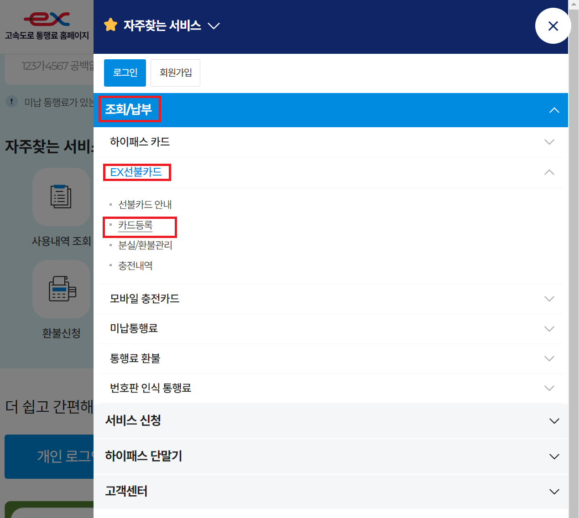This screenshot has height=518, width=579.
Task: Expand the 서비스 신청 chevron
Action: click(x=554, y=421)
